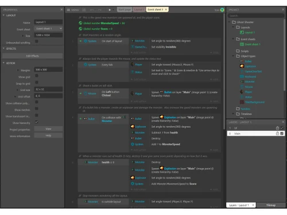Click Explosion icon beside Set angle in event 4
Screen dimensions: 287x215
coord(133,127)
